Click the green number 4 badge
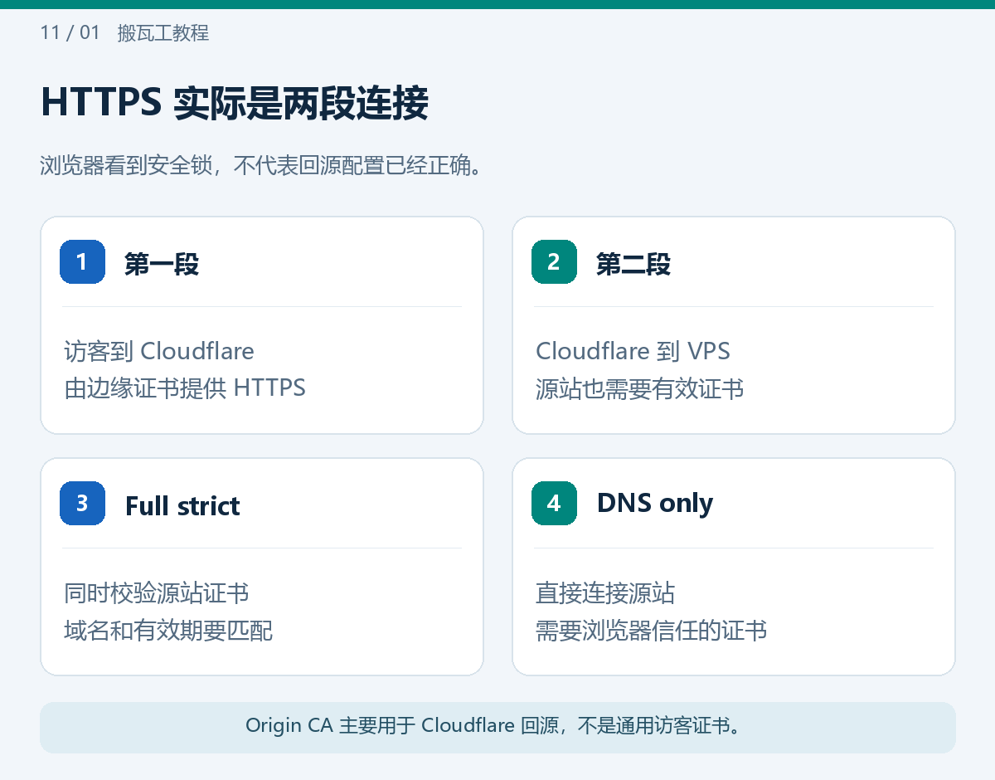The width and height of the screenshot is (995, 780). (554, 503)
